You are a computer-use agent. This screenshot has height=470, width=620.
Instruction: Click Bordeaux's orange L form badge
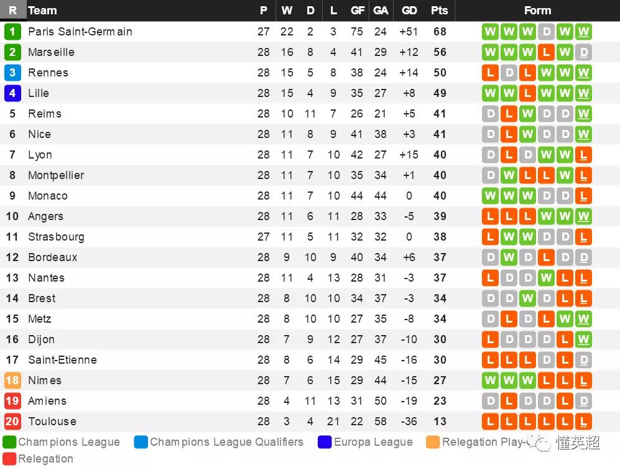pos(547,257)
